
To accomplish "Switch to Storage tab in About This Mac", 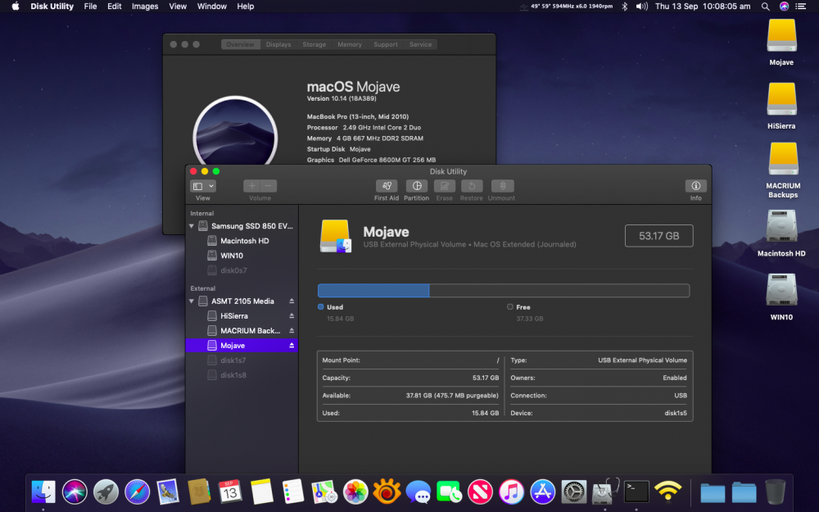I will (x=314, y=44).
